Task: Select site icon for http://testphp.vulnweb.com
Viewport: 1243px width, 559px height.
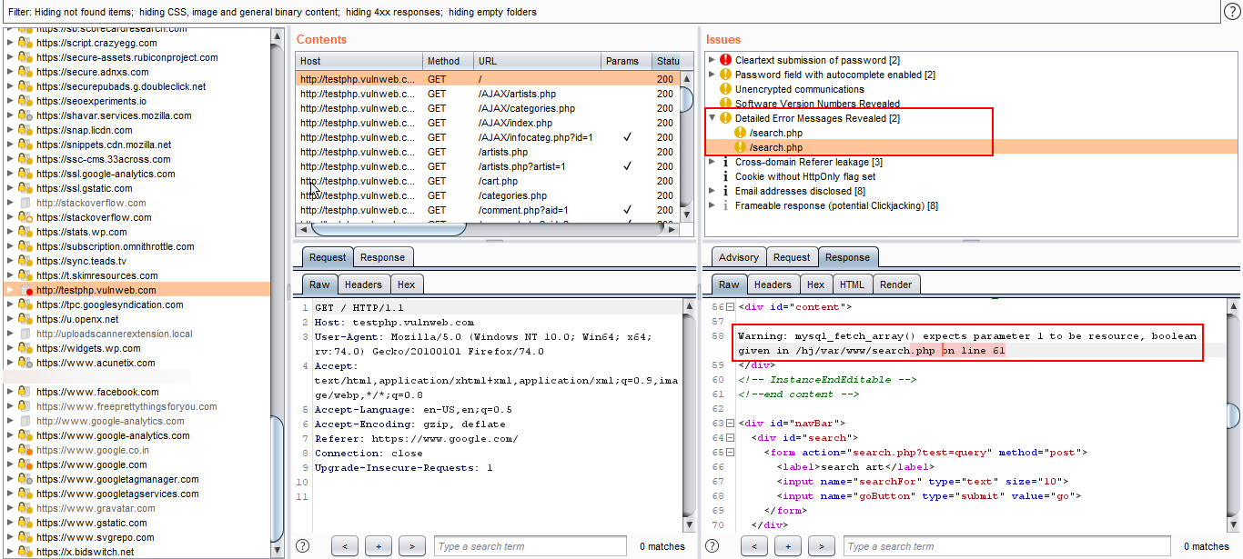Action: [x=25, y=290]
